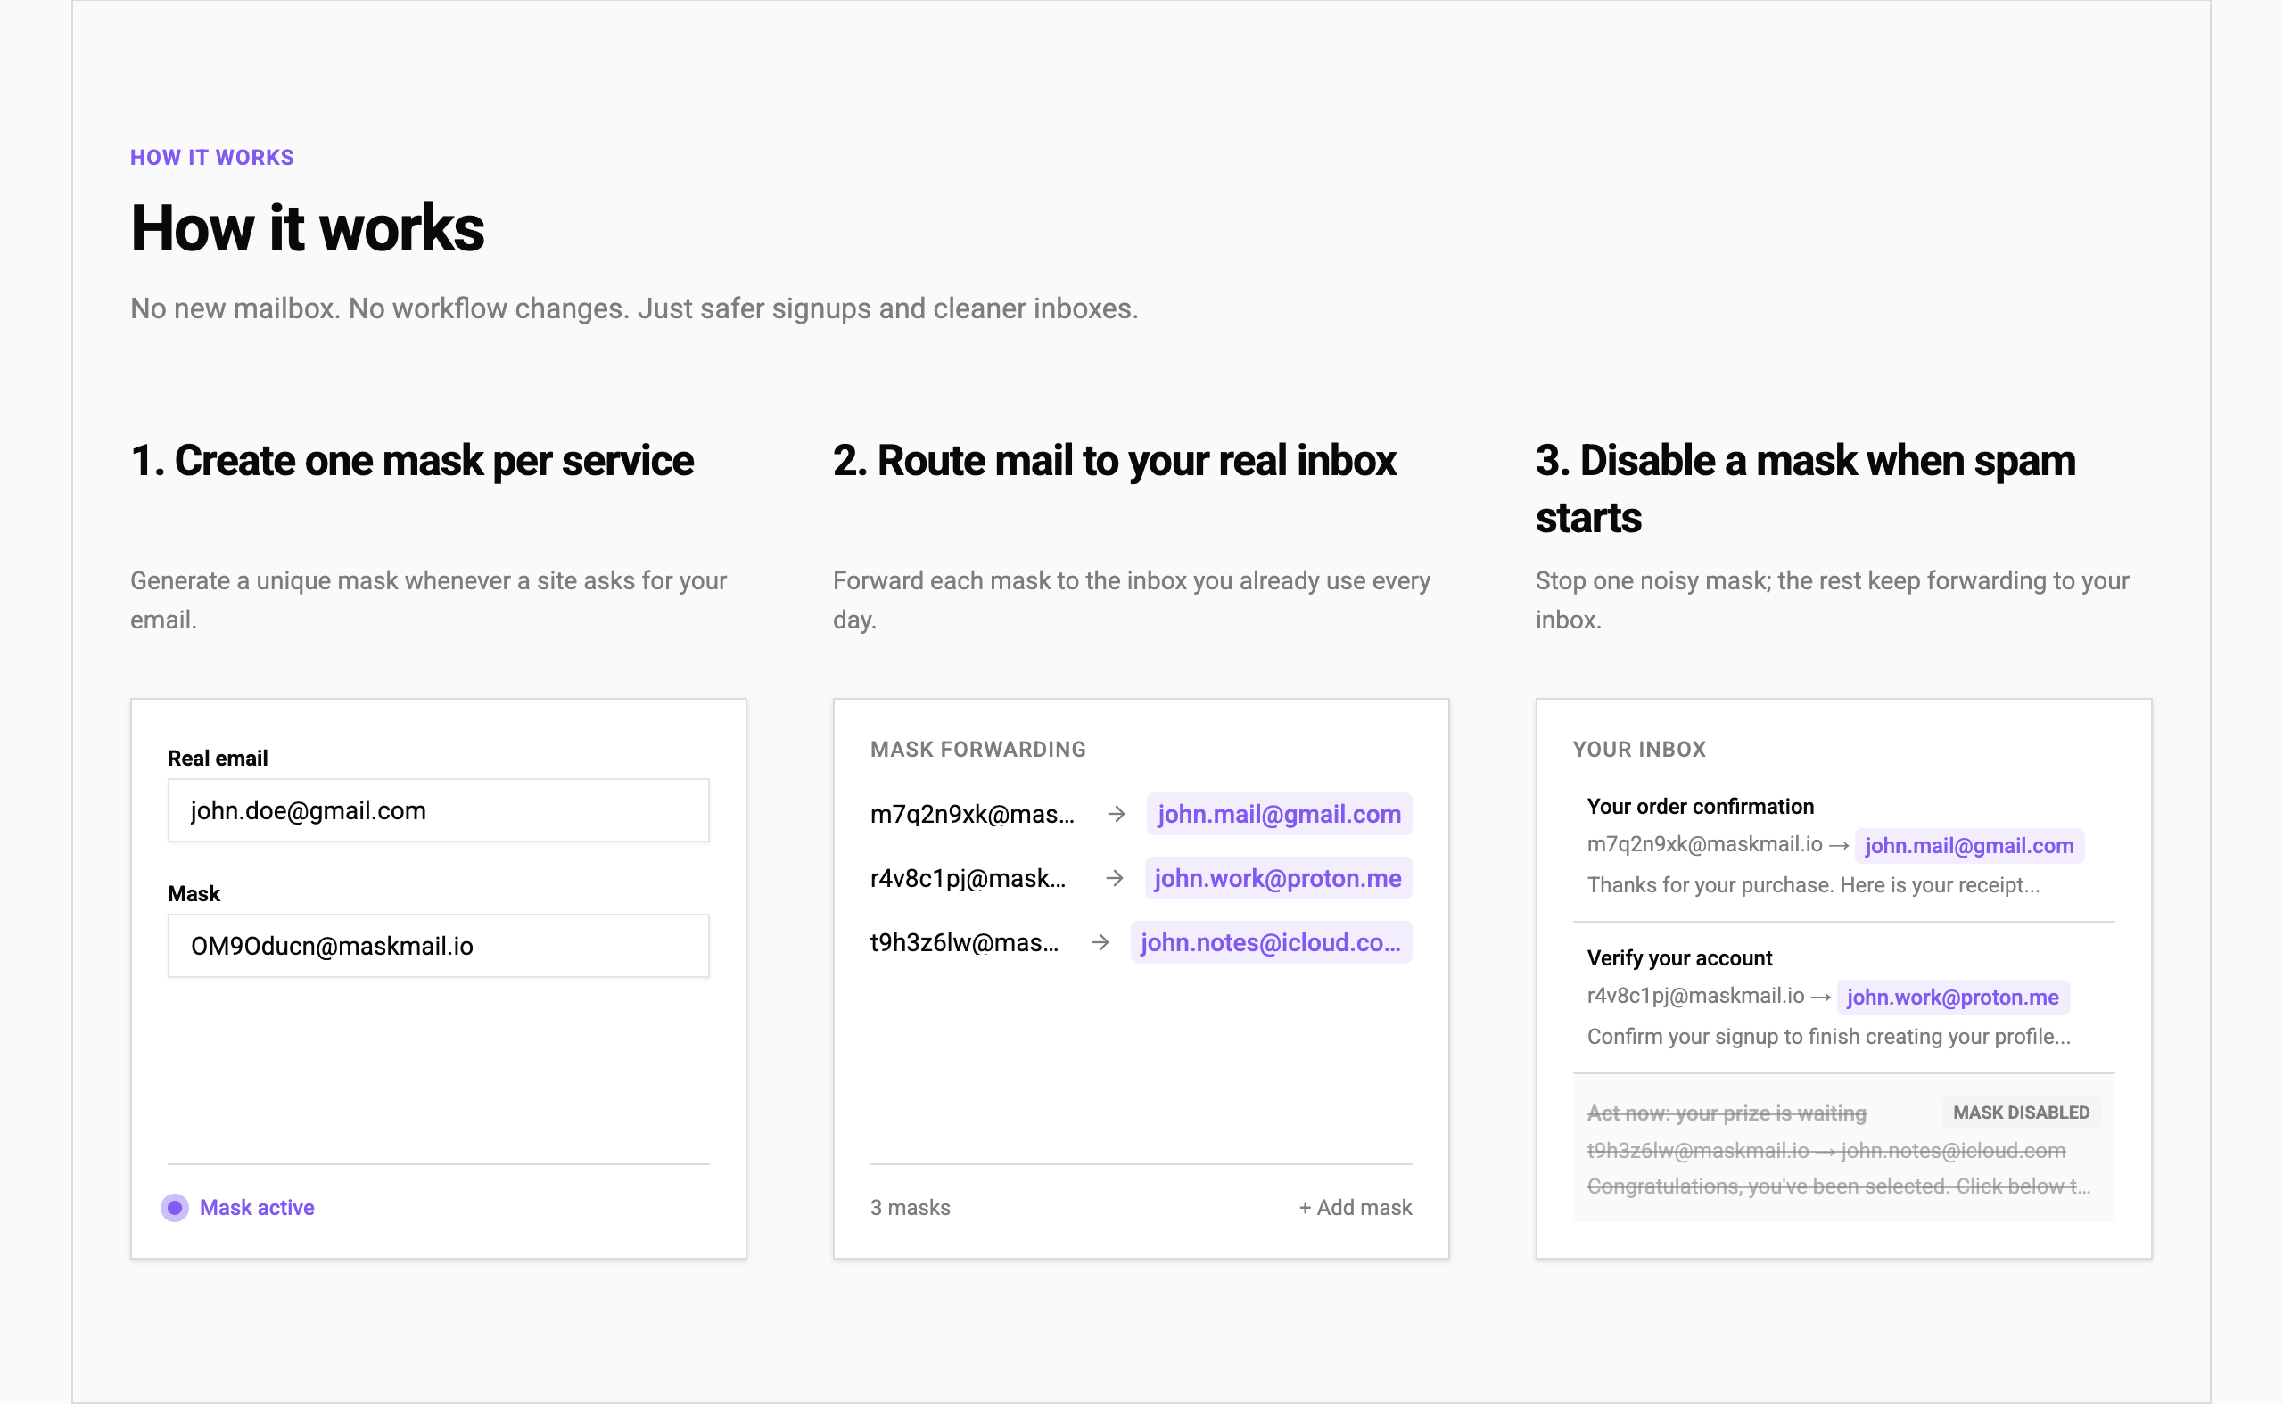Click the + Add mask button
This screenshot has width=2283, height=1404.
tap(1355, 1207)
